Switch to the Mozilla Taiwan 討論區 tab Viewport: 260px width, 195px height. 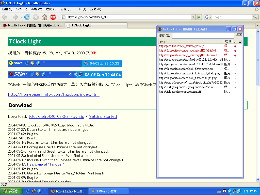[x=32, y=25]
